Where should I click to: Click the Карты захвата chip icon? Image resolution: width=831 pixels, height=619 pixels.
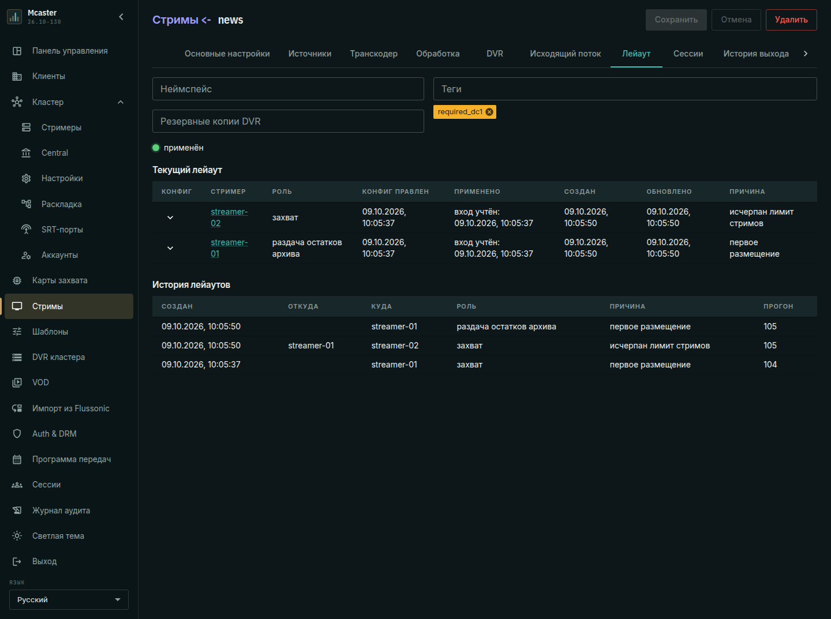(17, 280)
